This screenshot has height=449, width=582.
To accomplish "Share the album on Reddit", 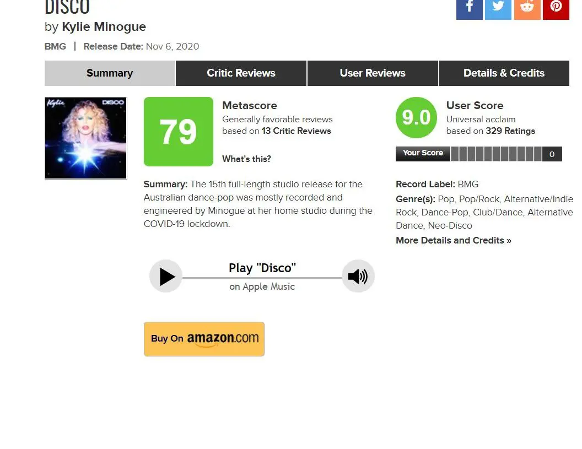I will click(x=527, y=9).
